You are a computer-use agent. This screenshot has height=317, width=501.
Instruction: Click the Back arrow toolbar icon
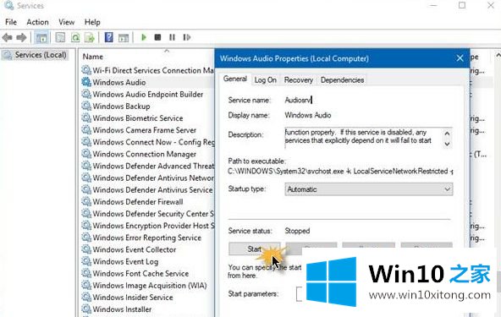tap(7, 38)
